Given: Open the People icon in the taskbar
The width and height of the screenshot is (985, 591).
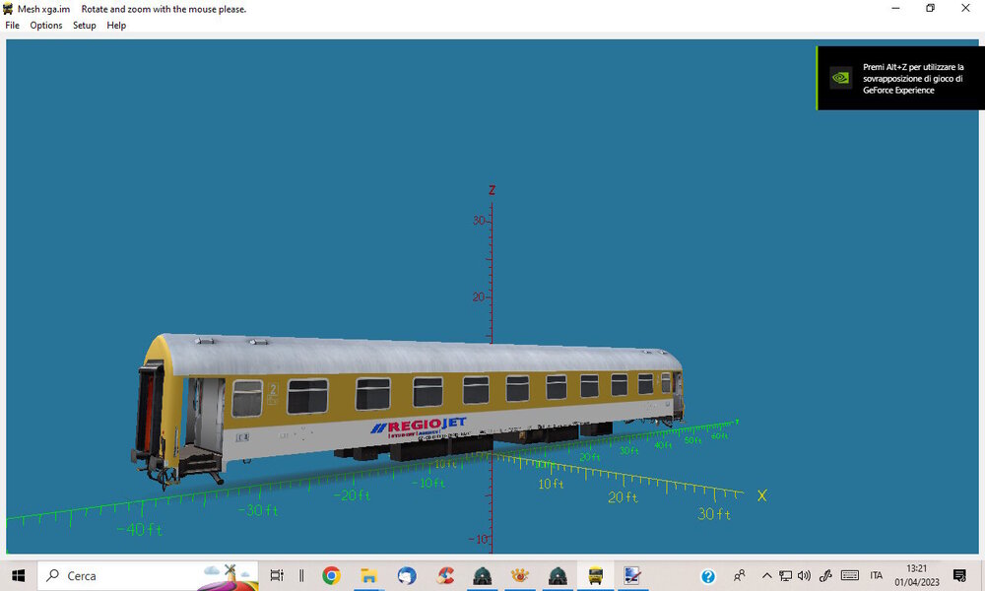Looking at the screenshot, I should tap(740, 575).
